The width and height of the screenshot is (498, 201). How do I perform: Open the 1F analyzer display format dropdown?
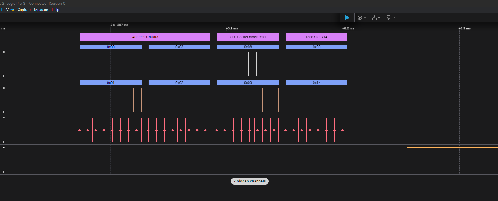[x=362, y=18]
